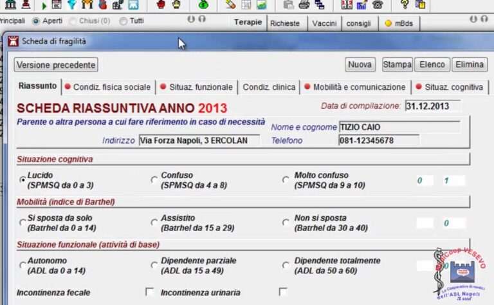Click the blue funnel filter icon
Screen dimensions: 494x305
pyautogui.click(x=72, y=5)
